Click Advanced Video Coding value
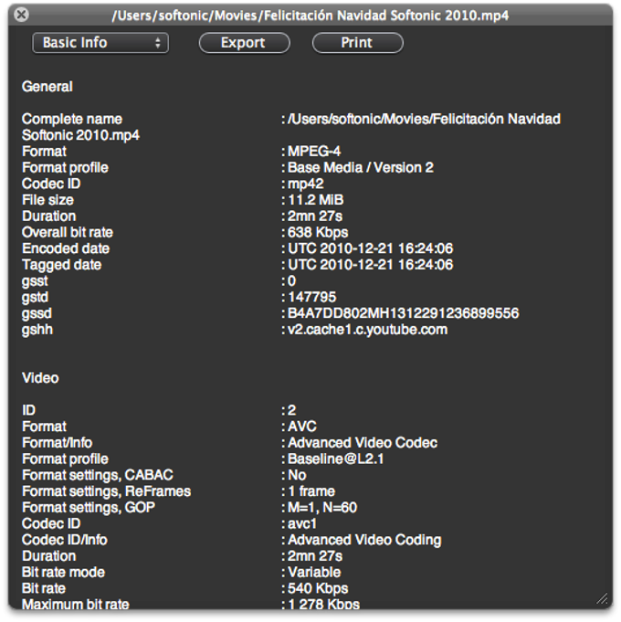This screenshot has width=621, height=622. tap(364, 540)
